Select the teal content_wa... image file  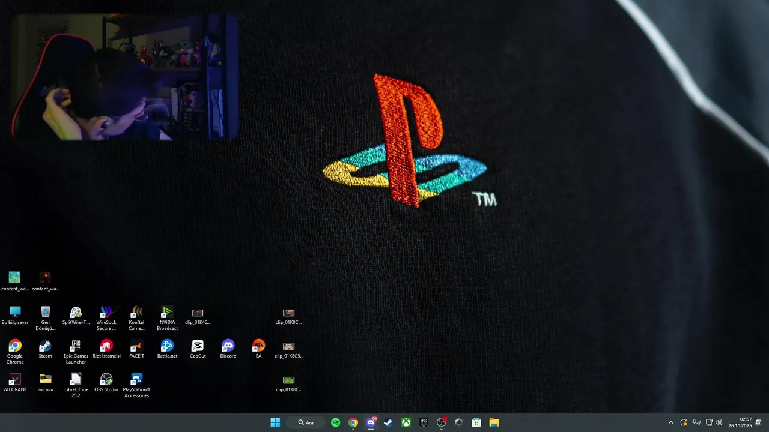15,281
